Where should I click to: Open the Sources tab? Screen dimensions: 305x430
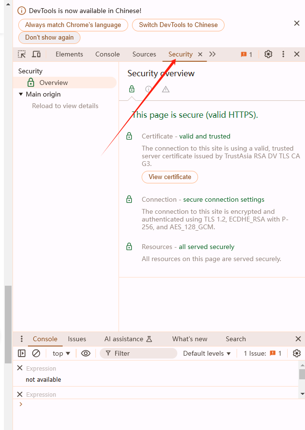(x=144, y=55)
